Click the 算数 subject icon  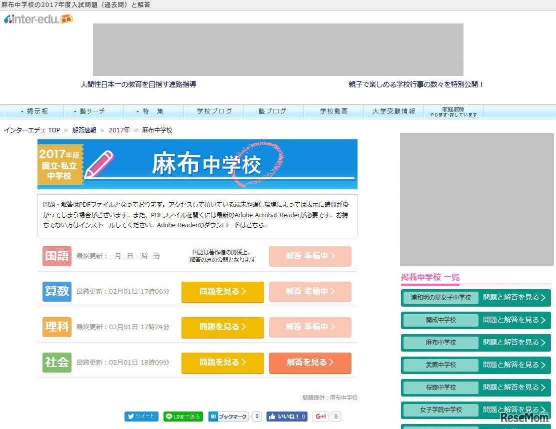[56, 292]
